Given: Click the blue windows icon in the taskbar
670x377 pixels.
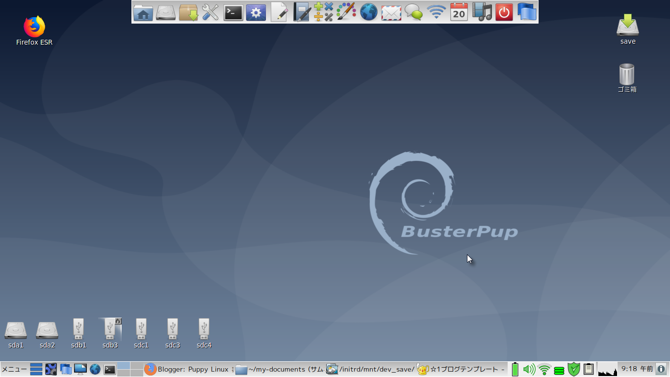Looking at the screenshot, I should tap(66, 369).
